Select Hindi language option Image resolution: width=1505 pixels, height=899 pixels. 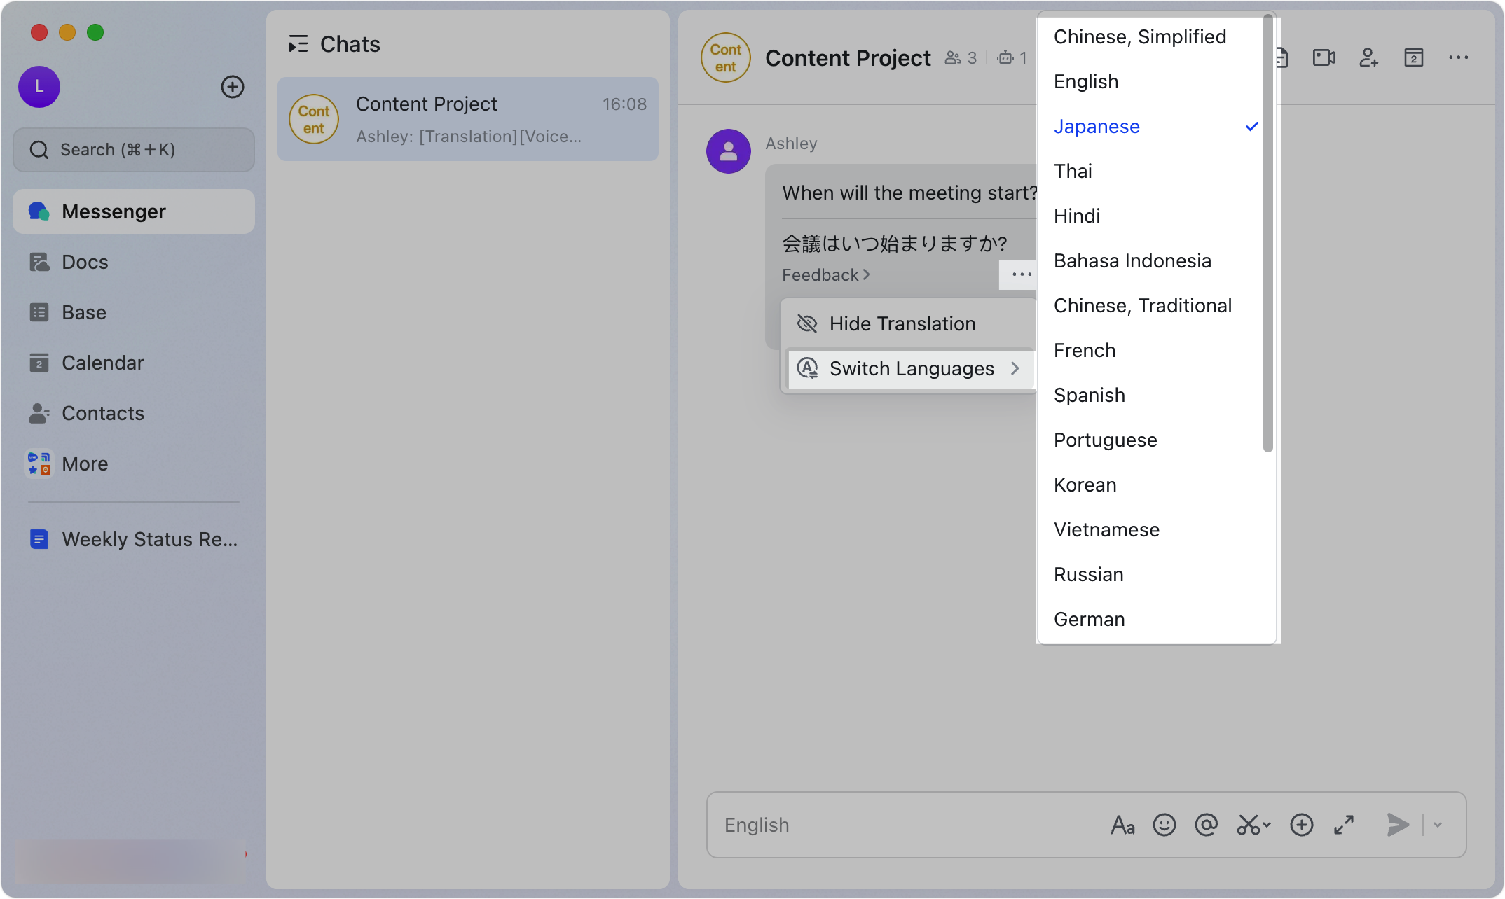tap(1156, 216)
